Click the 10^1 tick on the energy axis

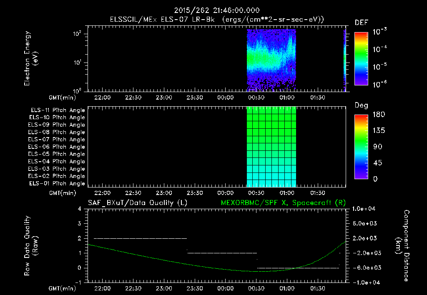pyautogui.click(x=77, y=62)
